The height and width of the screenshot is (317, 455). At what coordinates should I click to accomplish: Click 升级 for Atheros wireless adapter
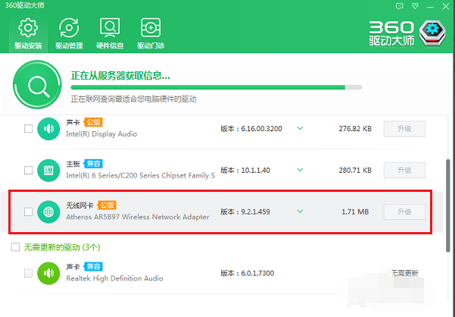[404, 212]
